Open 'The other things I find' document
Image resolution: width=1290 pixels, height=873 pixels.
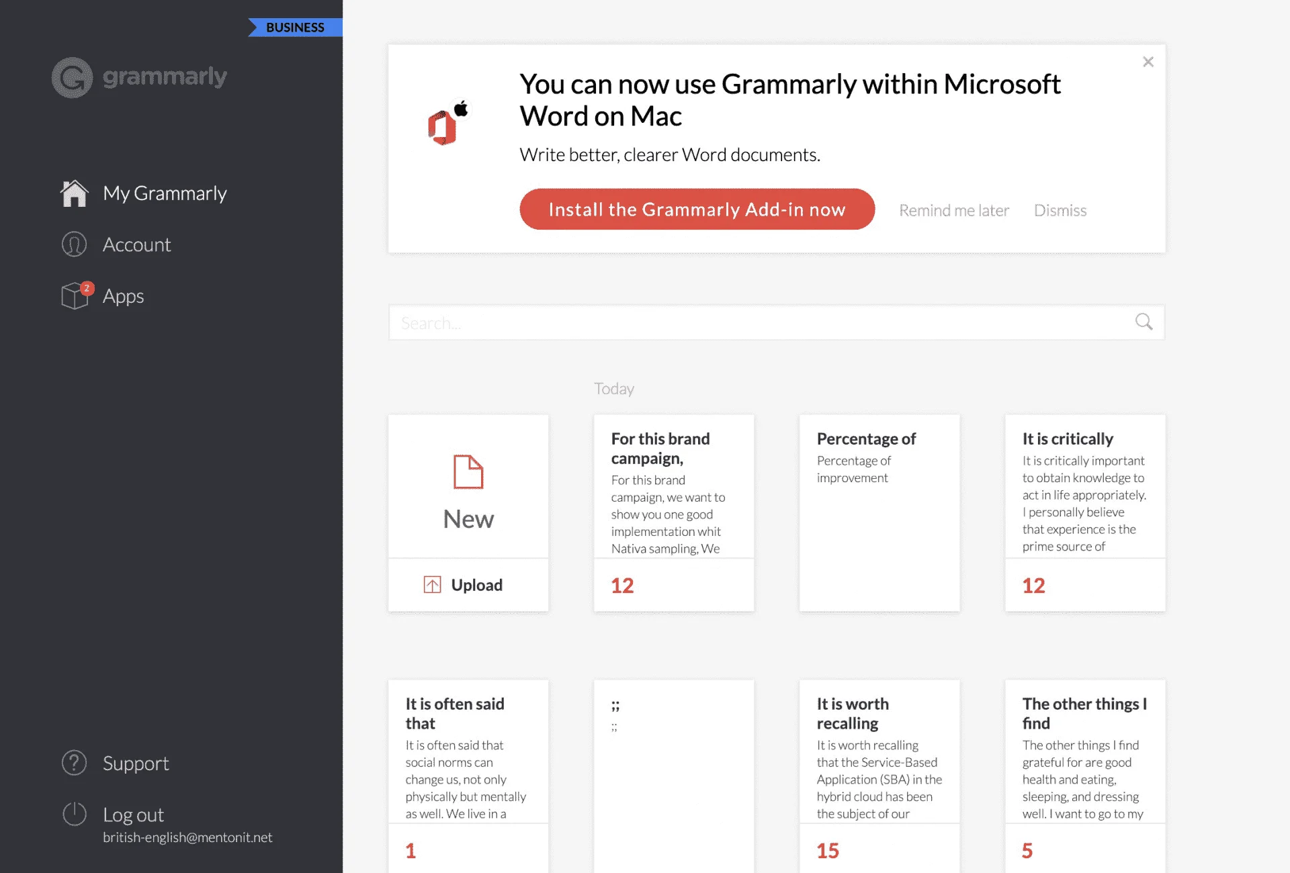point(1085,776)
